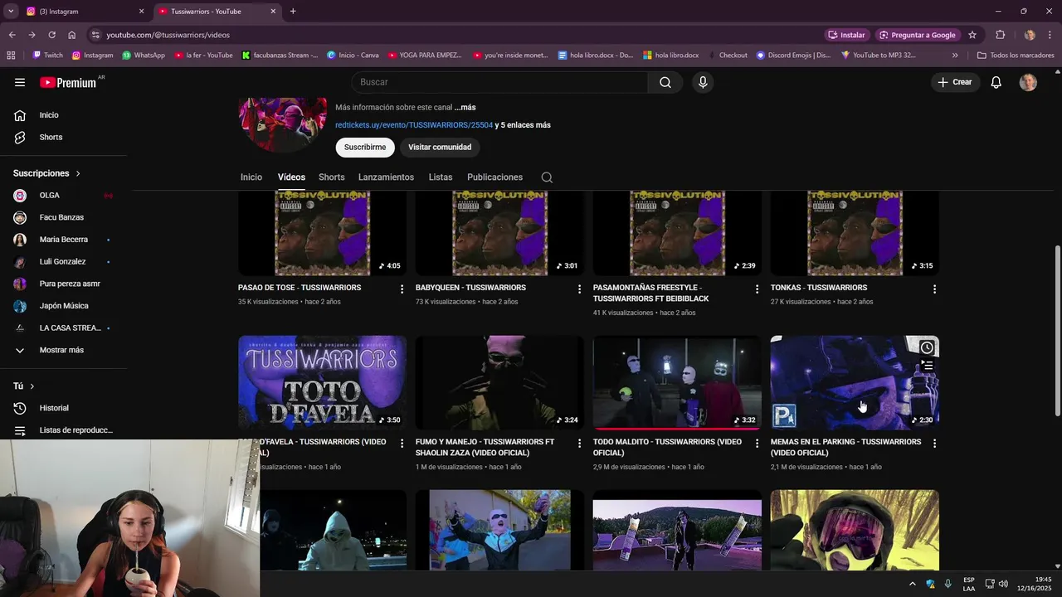
Task: Open options for BABYQUEEN video
Action: click(x=579, y=289)
